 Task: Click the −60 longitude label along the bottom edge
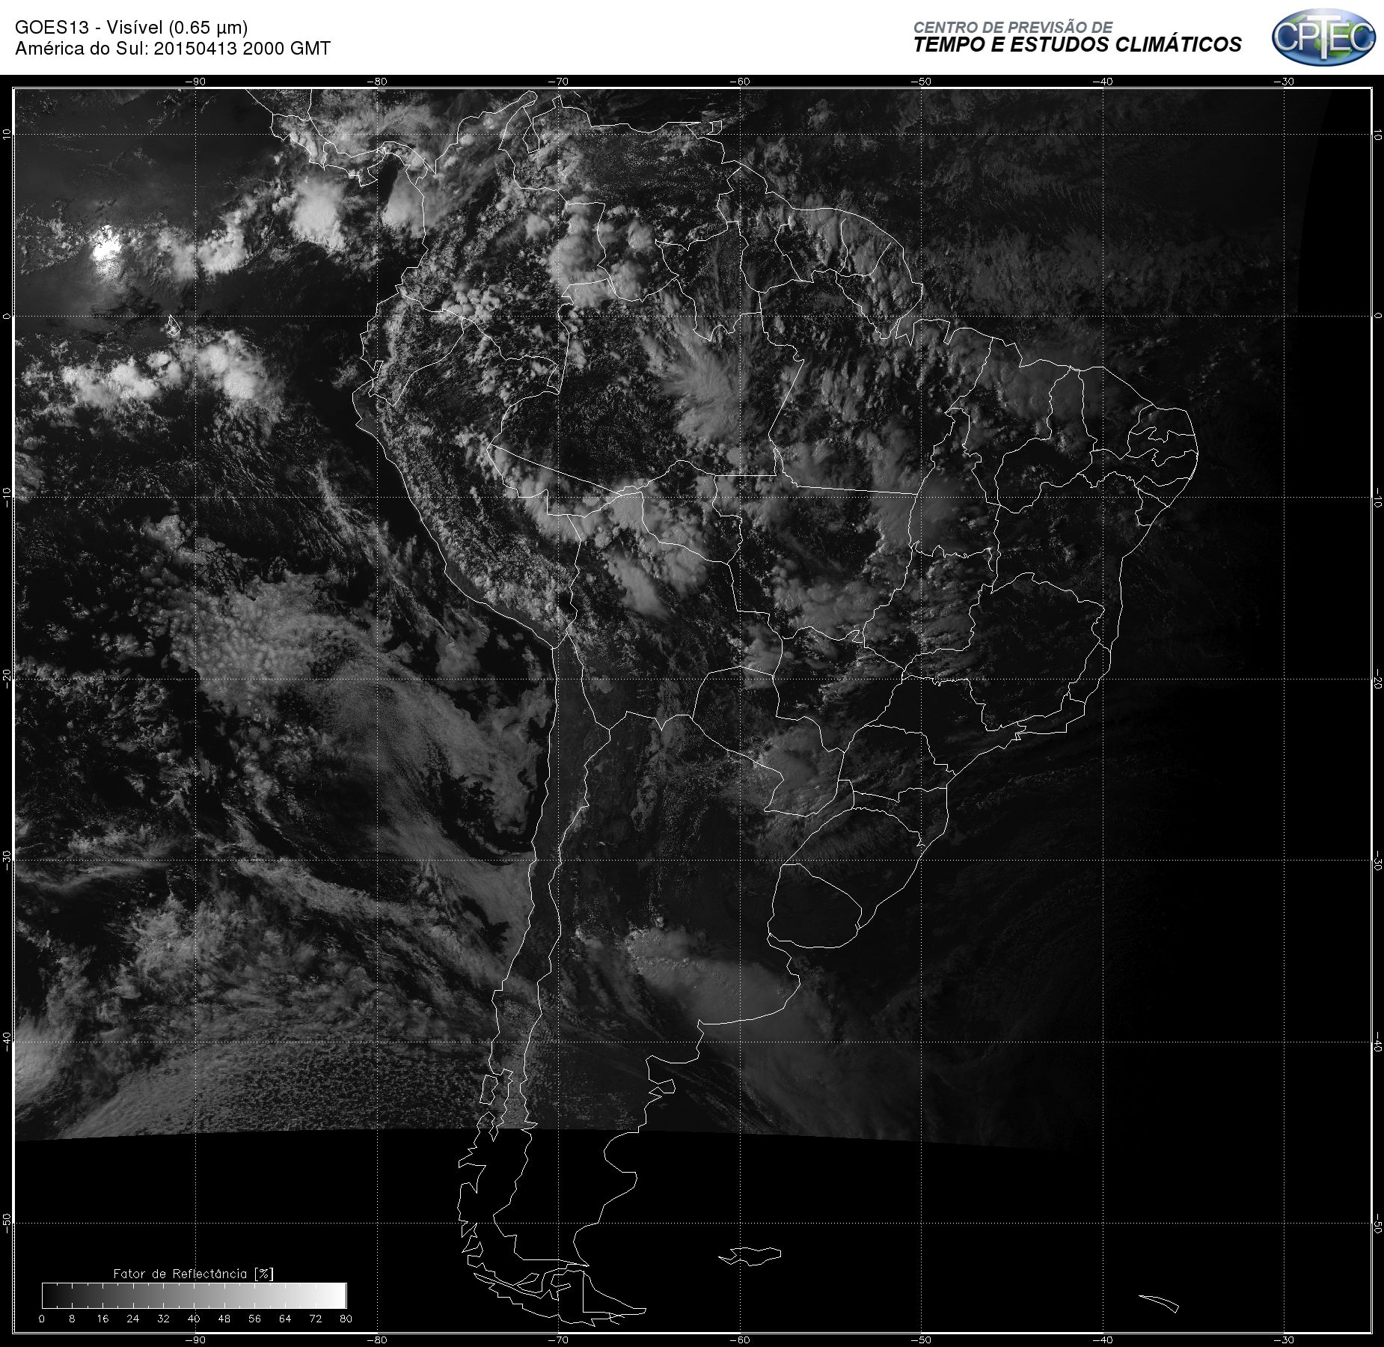(x=740, y=1340)
